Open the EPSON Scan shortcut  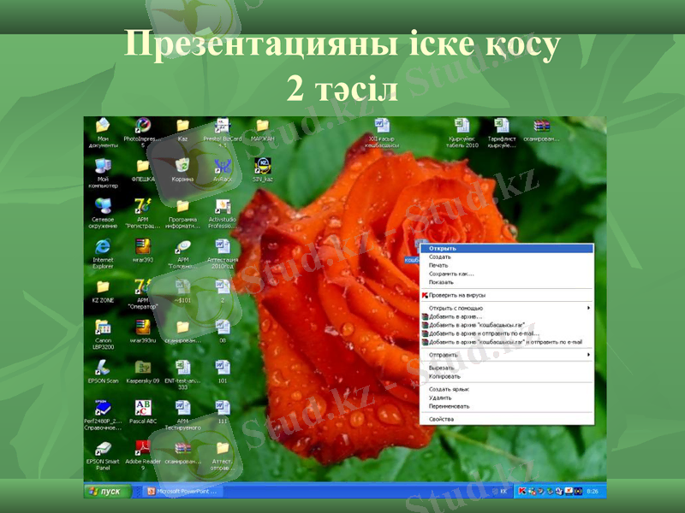click(x=103, y=367)
